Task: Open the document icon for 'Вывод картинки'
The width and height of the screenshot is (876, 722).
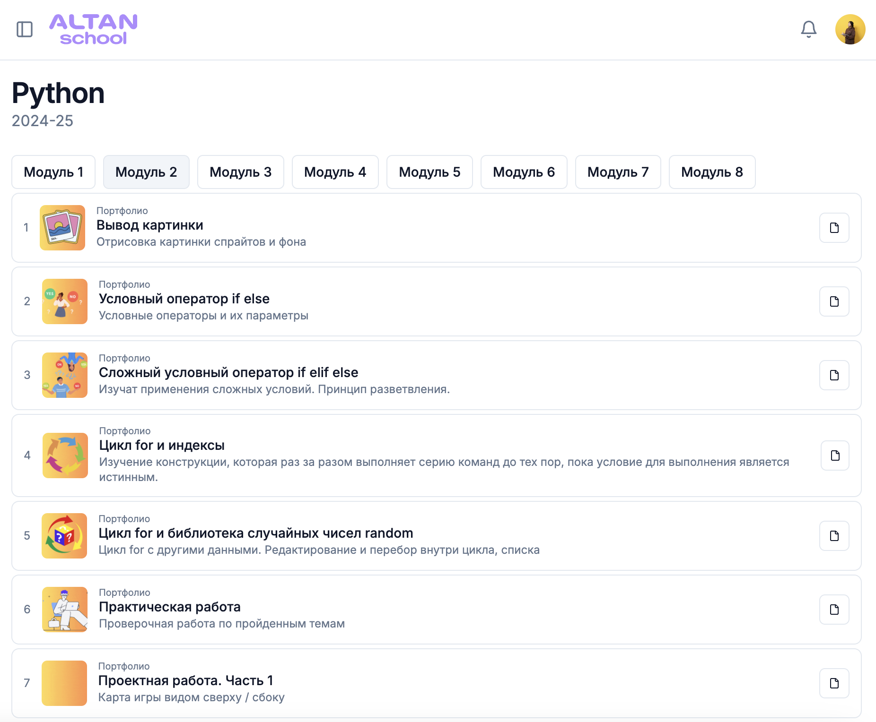Action: 834,228
